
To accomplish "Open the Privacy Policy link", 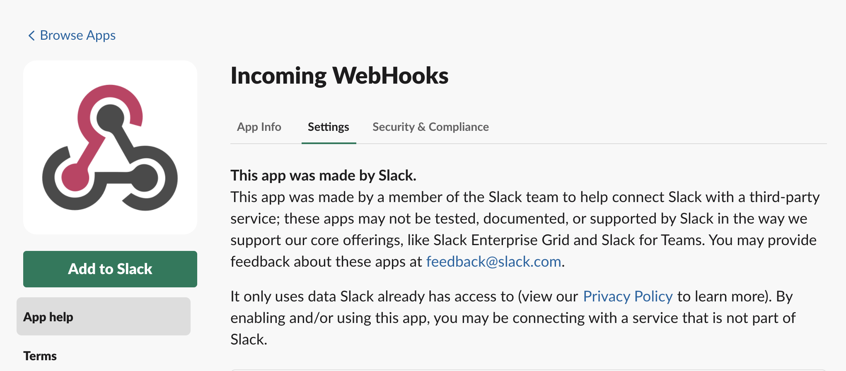I will 628,296.
